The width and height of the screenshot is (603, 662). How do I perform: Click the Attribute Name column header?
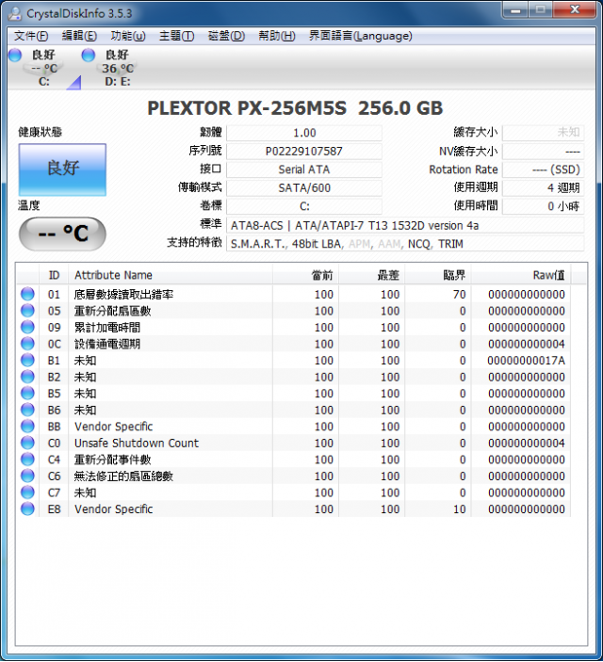pos(171,275)
